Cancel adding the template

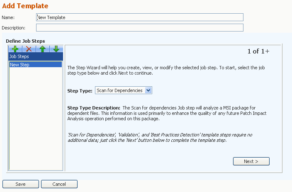pyautogui.click(x=59, y=184)
